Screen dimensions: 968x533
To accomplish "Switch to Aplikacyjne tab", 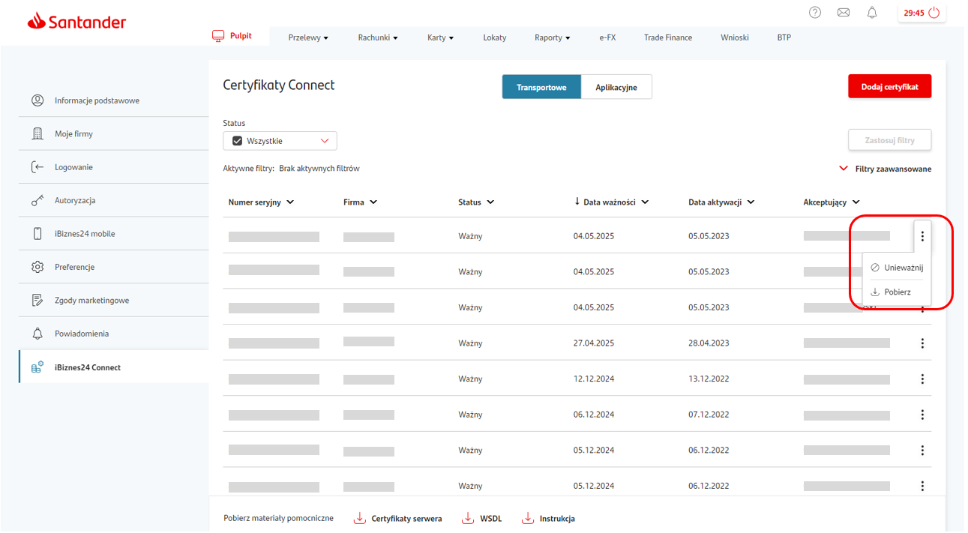I will (x=616, y=87).
